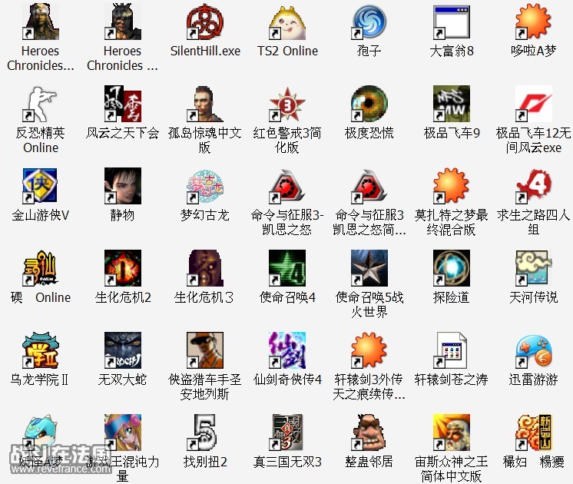Select the 哆啦A梦 shortcut
Viewport: 573px width, 484px height.
tap(534, 22)
